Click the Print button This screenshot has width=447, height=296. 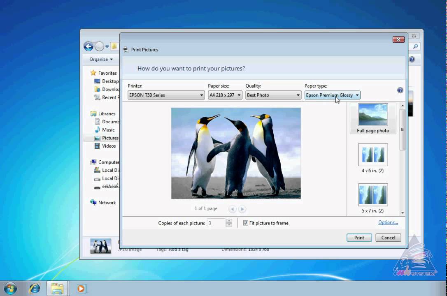359,238
